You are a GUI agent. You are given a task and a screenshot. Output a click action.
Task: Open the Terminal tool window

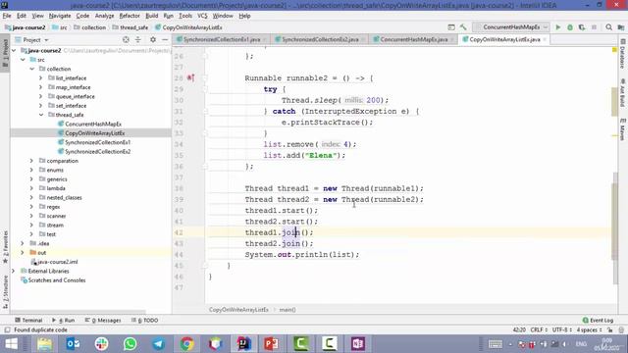[x=28, y=321]
